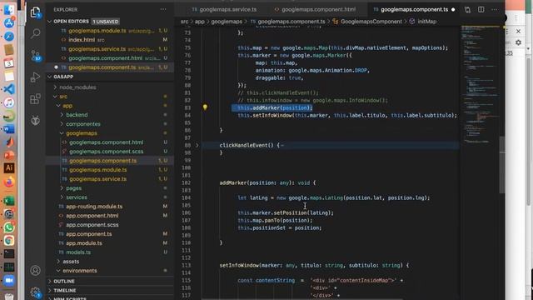Open the Source Control view

[x=35, y=56]
